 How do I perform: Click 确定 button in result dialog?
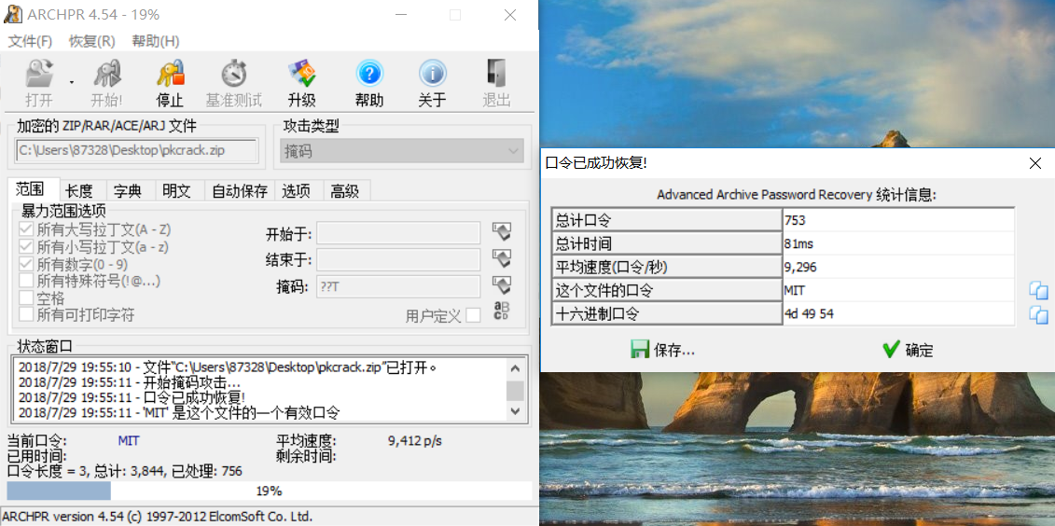(x=908, y=350)
